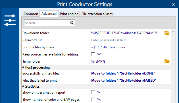Collapse the Post processing section

[23, 67]
